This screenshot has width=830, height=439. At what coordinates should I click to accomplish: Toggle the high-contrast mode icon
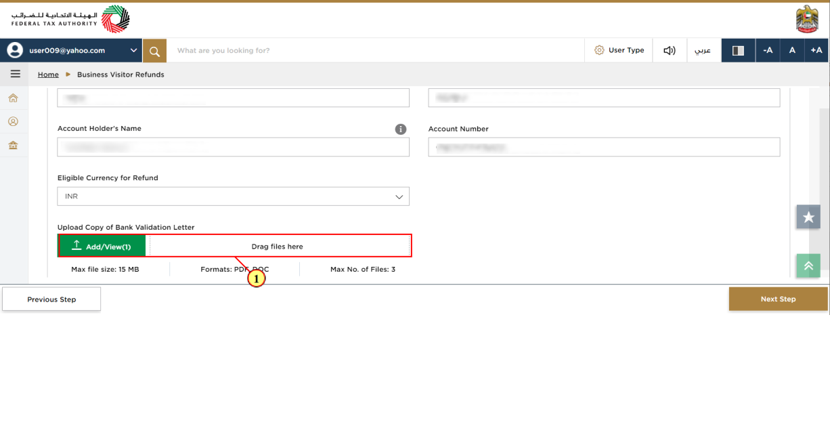point(739,51)
